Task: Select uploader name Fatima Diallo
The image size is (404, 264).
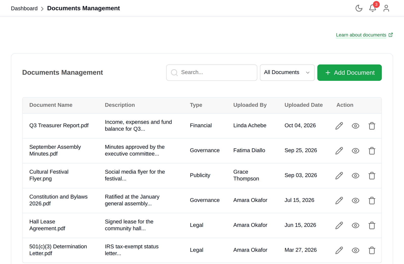Action: [249, 150]
